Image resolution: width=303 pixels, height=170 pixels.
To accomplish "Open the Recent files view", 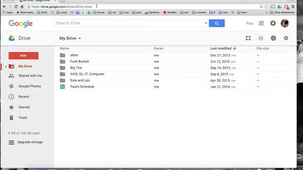I will tap(24, 97).
